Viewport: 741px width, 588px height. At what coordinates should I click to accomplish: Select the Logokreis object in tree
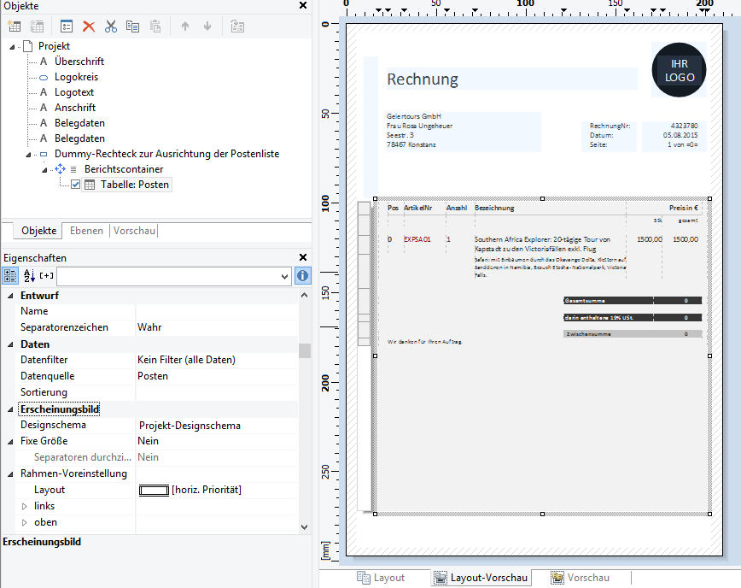tap(76, 77)
